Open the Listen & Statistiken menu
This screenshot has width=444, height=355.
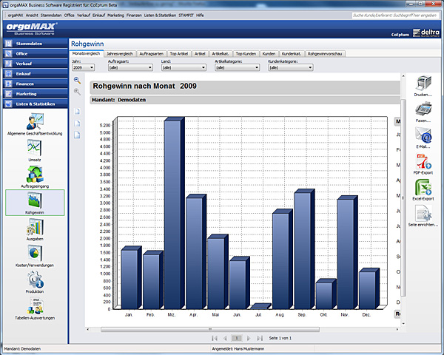point(160,16)
